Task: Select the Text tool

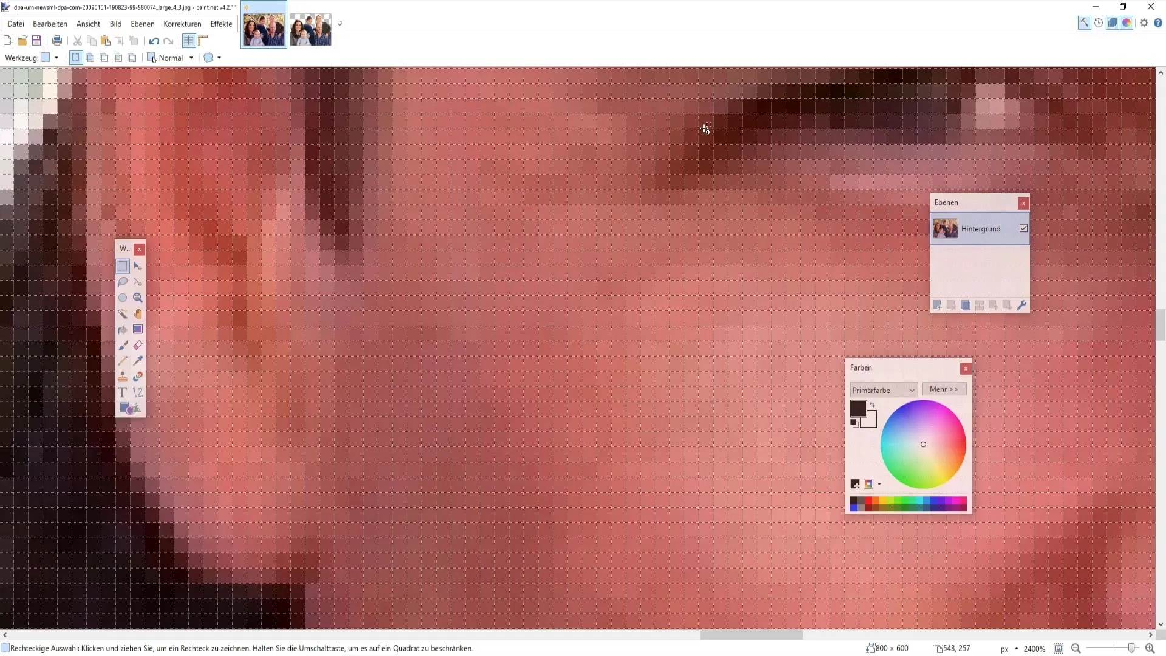Action: [123, 392]
